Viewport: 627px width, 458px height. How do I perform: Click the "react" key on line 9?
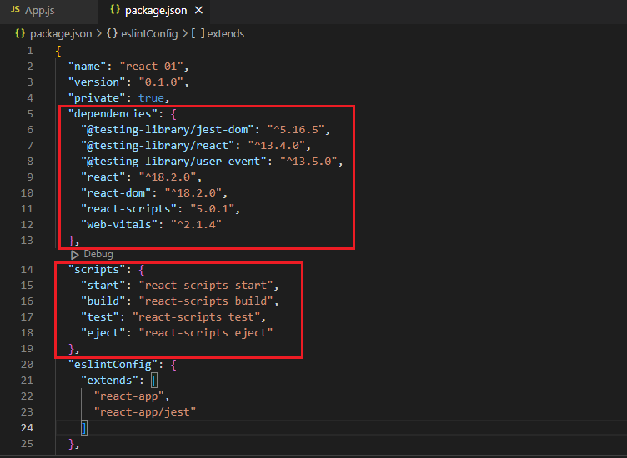(103, 177)
